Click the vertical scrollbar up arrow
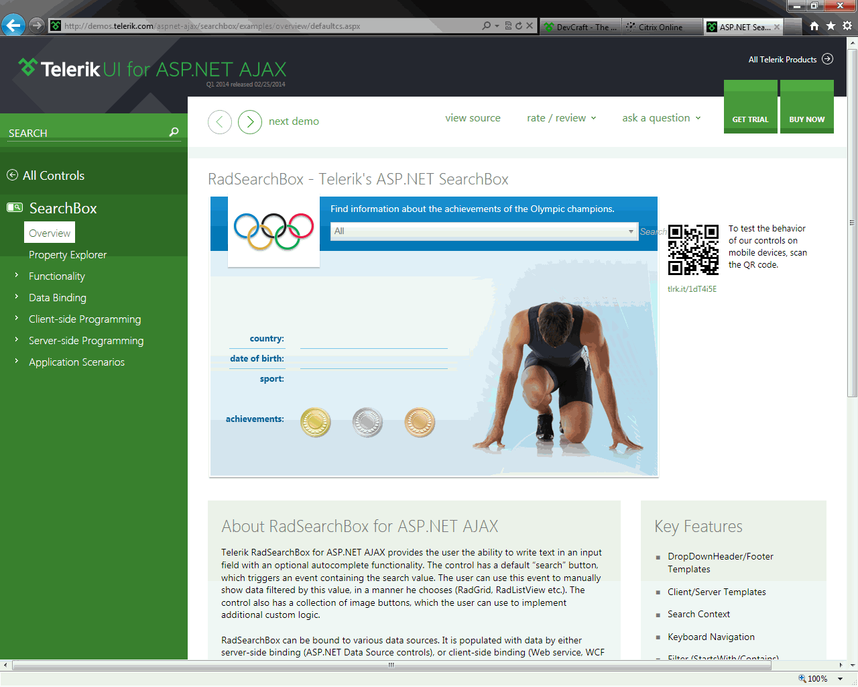Image resolution: width=858 pixels, height=687 pixels. (x=853, y=42)
